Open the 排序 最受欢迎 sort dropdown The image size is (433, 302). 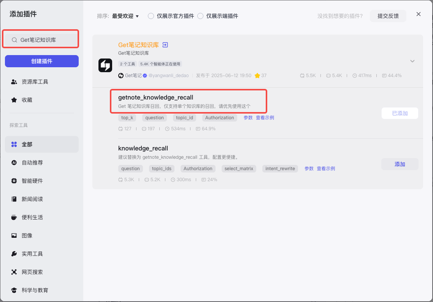125,16
